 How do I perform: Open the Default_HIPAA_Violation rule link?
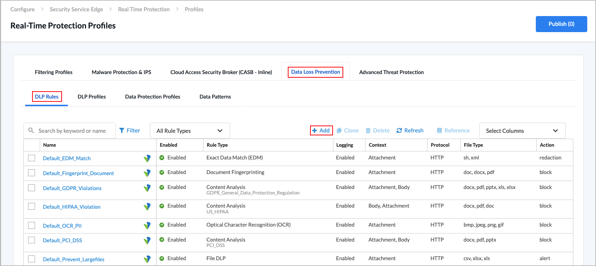(71, 207)
